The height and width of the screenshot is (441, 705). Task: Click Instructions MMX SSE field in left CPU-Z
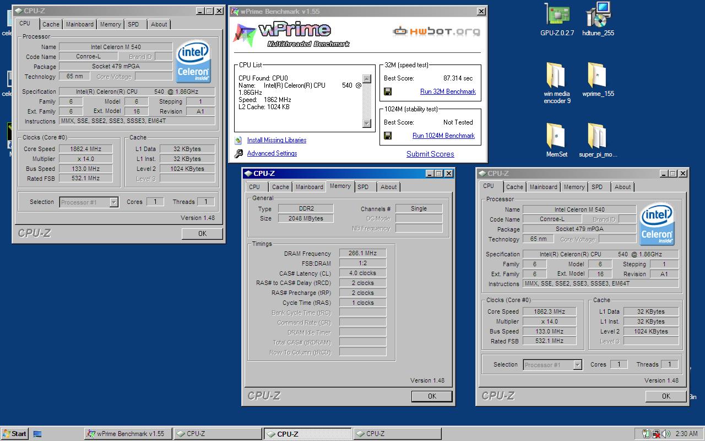click(137, 121)
